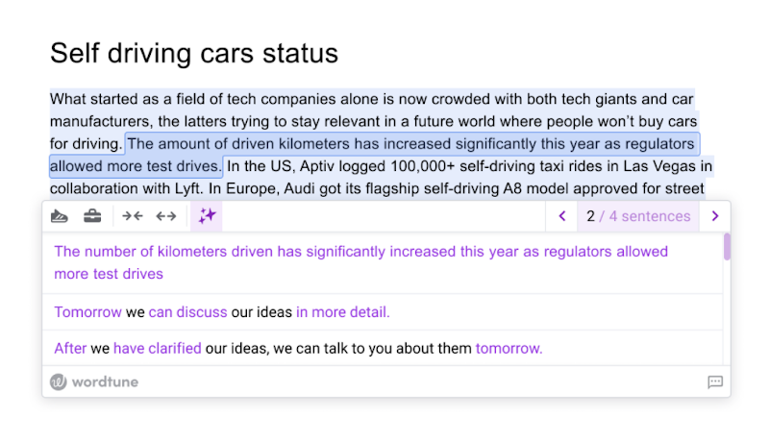Screen dimensions: 769x442
Task: Click the suggestions list scrollbar
Action: [727, 247]
